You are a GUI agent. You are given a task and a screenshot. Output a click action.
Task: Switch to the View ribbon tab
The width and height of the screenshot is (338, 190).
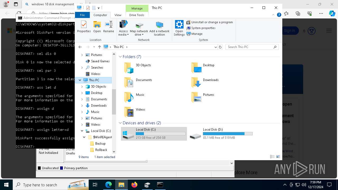118,15
